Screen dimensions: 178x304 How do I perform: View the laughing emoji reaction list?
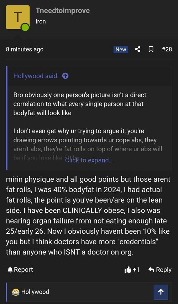click(x=16, y=292)
